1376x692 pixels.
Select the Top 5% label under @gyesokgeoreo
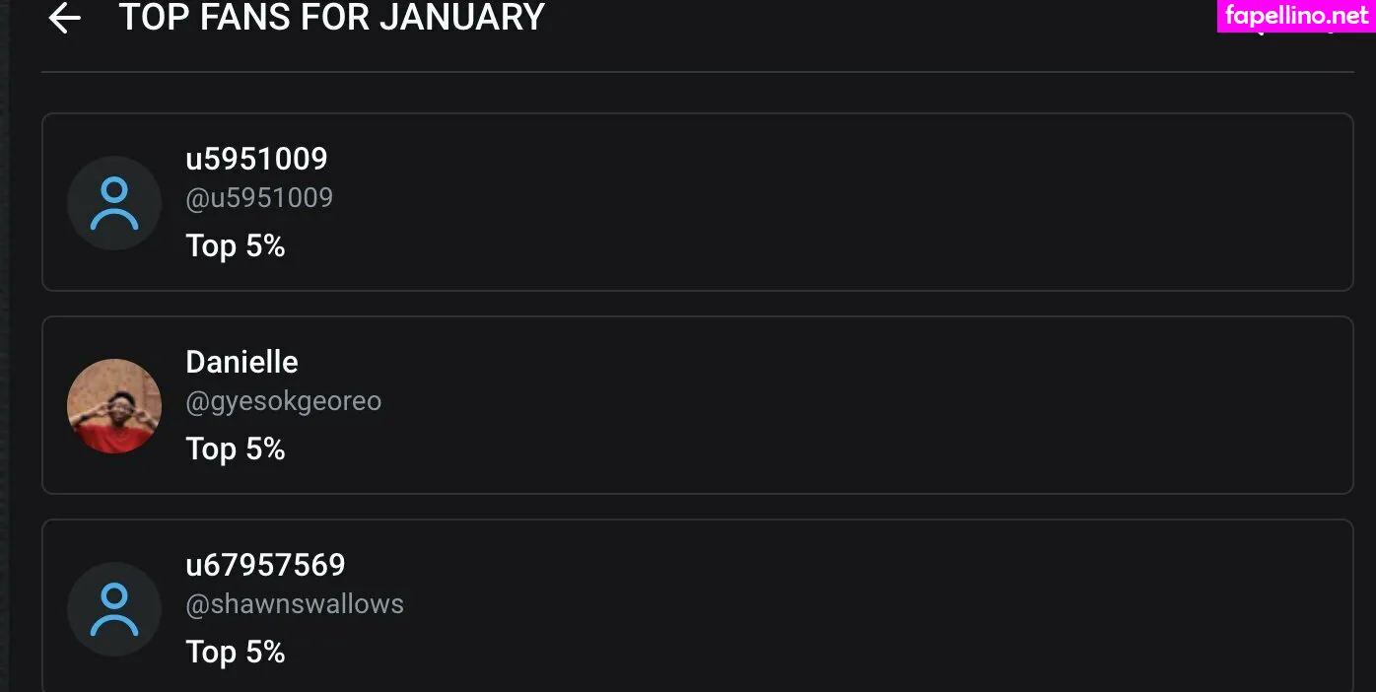(236, 449)
